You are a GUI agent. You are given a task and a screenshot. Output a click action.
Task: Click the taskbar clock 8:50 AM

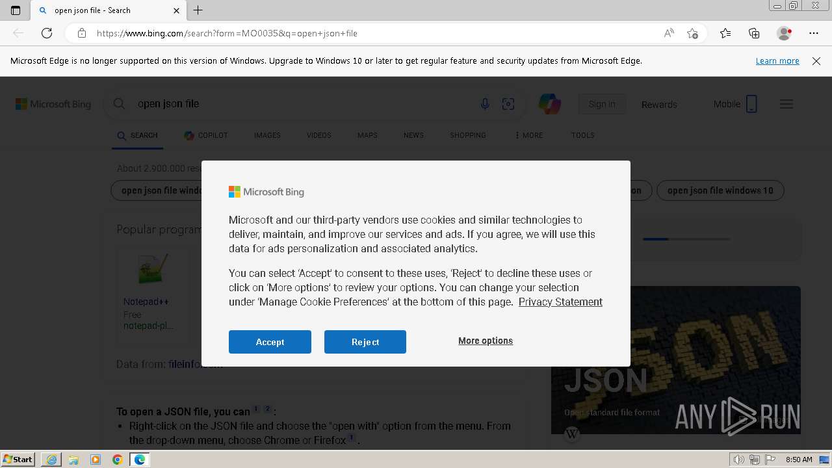pyautogui.click(x=799, y=460)
